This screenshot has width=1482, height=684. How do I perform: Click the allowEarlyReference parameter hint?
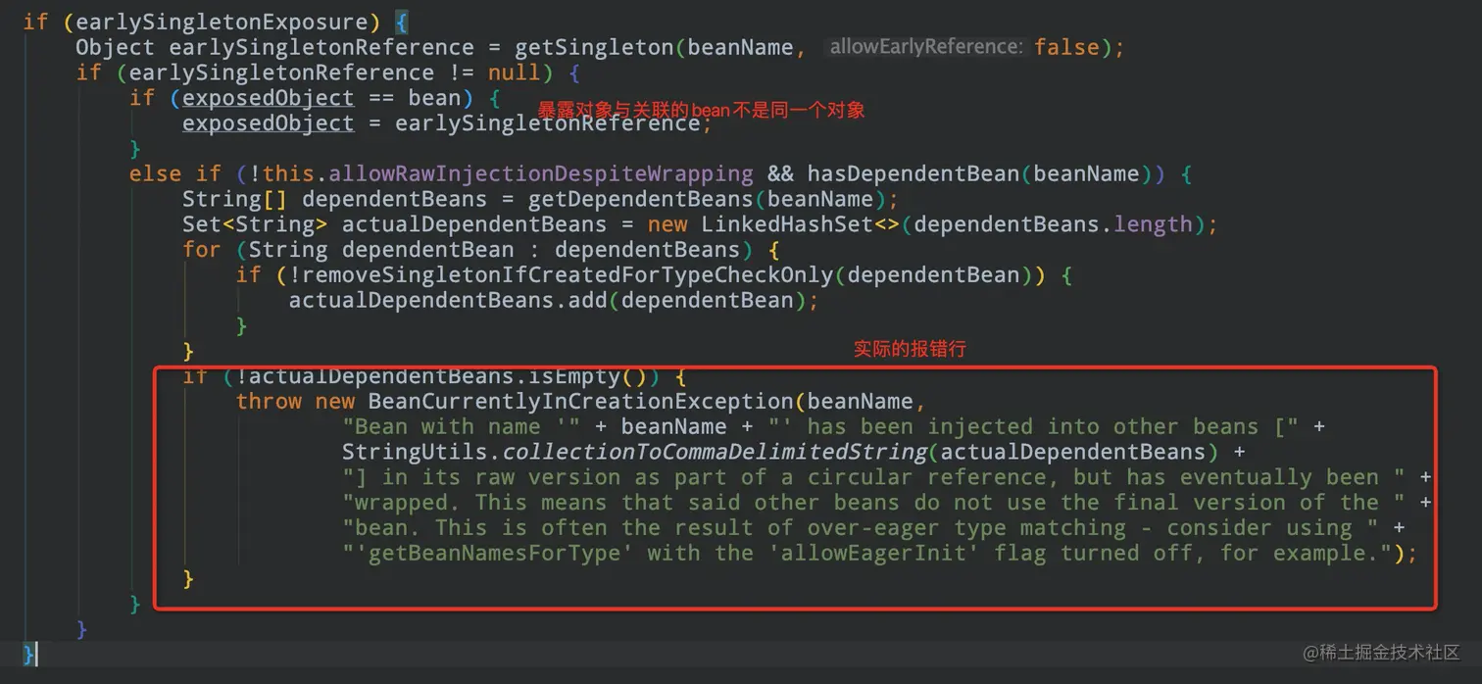[x=925, y=47]
